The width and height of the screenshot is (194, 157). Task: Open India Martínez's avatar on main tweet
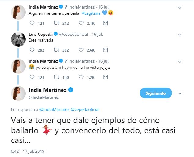pyautogui.click(x=18, y=93)
